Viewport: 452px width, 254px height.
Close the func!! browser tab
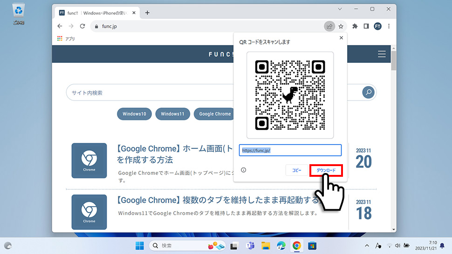(x=134, y=13)
